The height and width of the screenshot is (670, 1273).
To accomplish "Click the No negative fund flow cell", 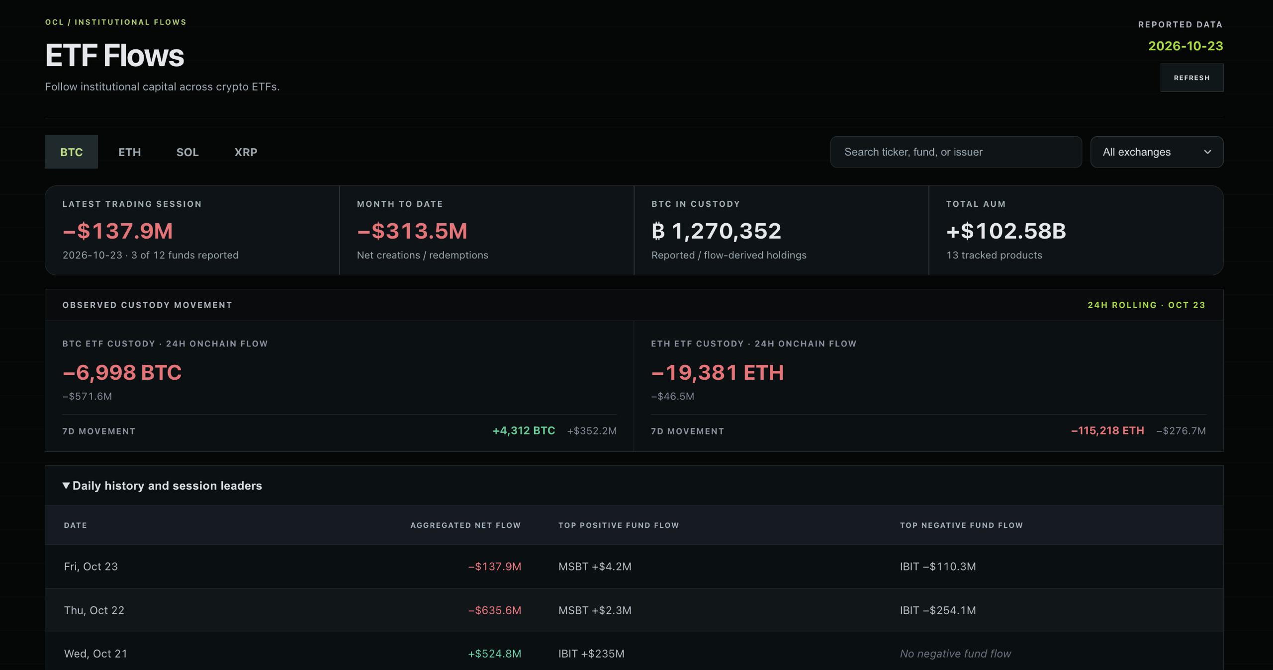I will click(955, 654).
